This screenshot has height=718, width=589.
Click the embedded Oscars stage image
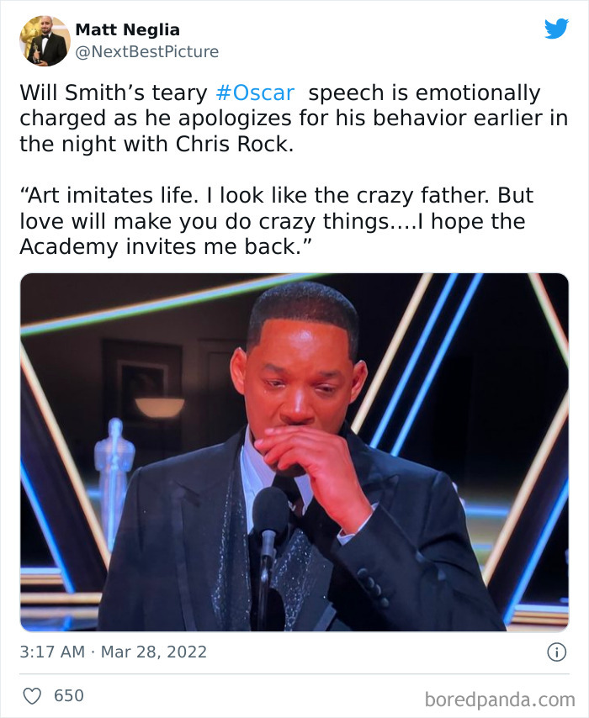(x=294, y=450)
